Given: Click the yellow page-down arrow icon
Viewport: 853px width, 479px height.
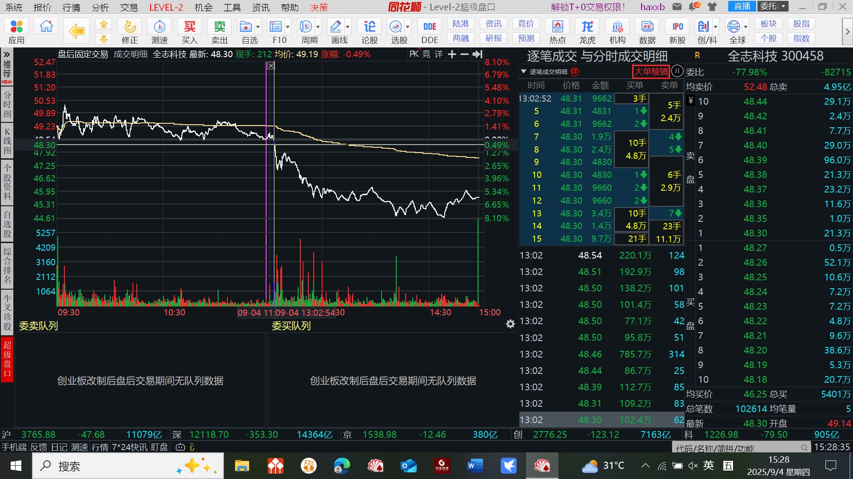Looking at the screenshot, I should click(104, 39).
